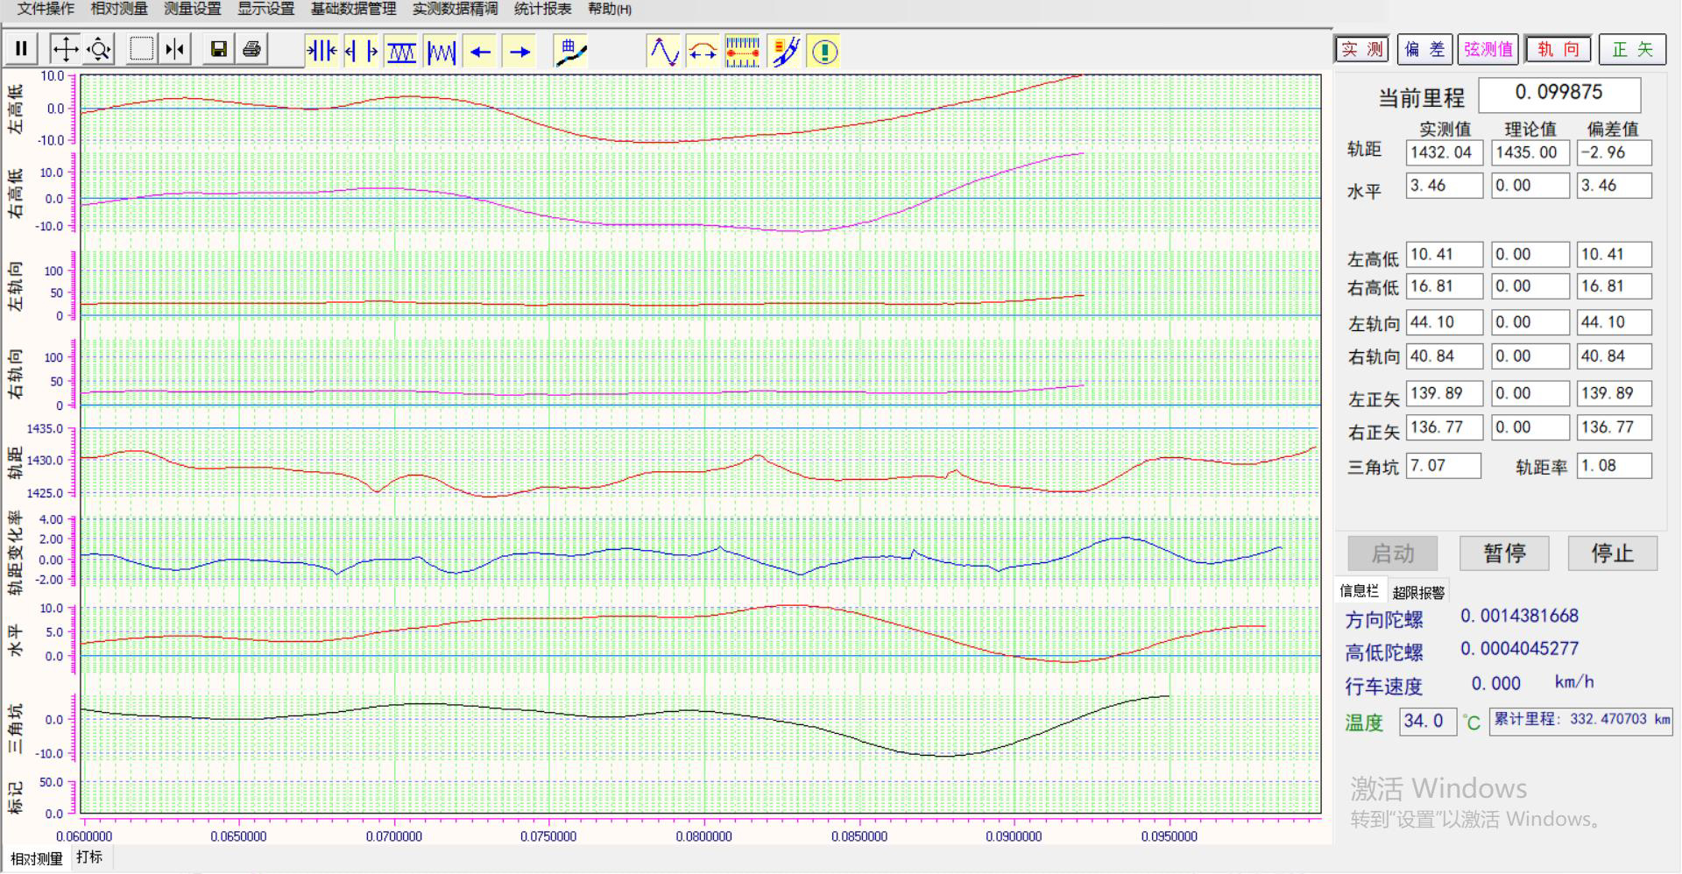Viewport: 1682px width, 874px height.
Task: Click the sine wave icon
Action: 663,51
